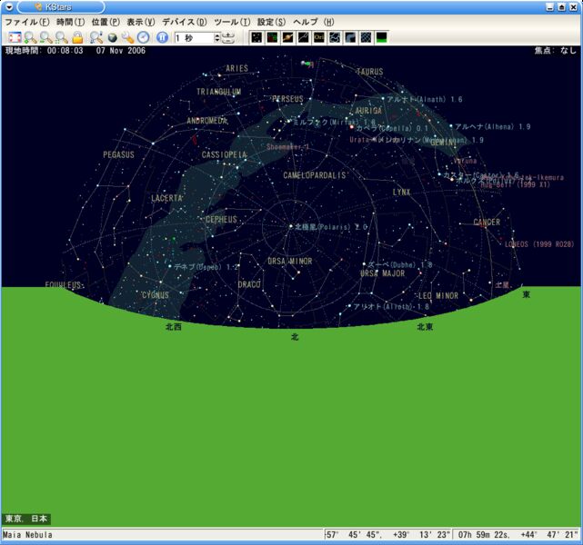Toggle constellation names (Ori) display
583x545 pixels.
click(319, 37)
